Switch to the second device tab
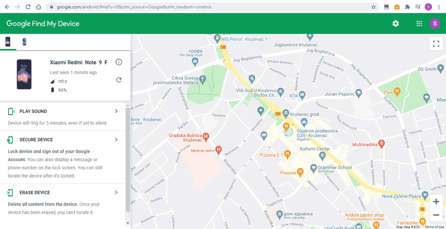This screenshot has width=446, height=229. tap(25, 42)
